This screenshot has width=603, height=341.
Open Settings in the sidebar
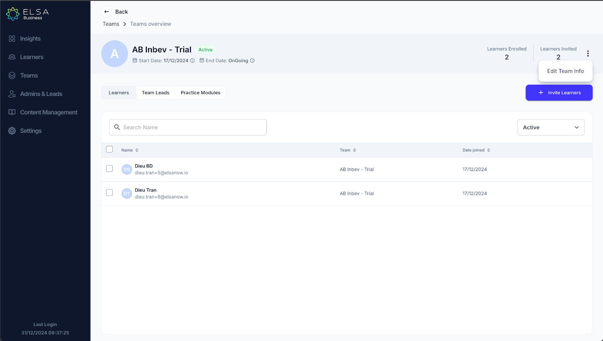31,131
